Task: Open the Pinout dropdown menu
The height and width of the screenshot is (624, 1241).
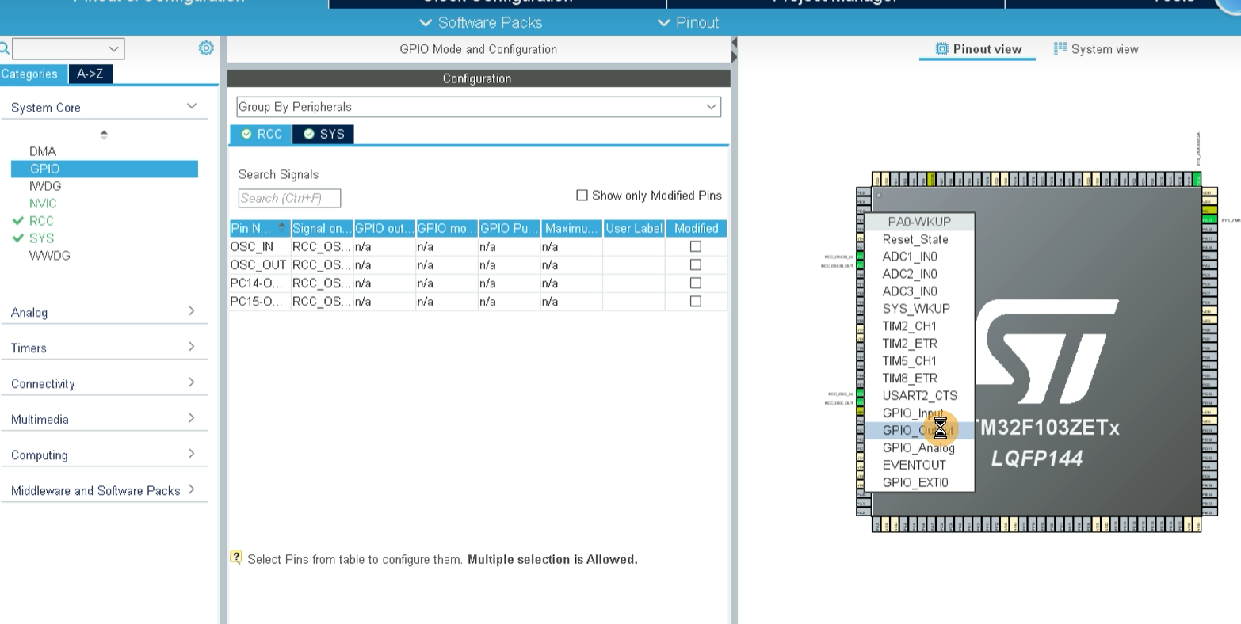Action: click(689, 22)
